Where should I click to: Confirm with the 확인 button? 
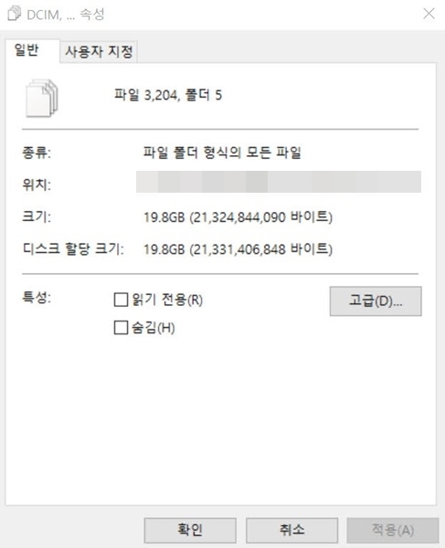(x=190, y=530)
